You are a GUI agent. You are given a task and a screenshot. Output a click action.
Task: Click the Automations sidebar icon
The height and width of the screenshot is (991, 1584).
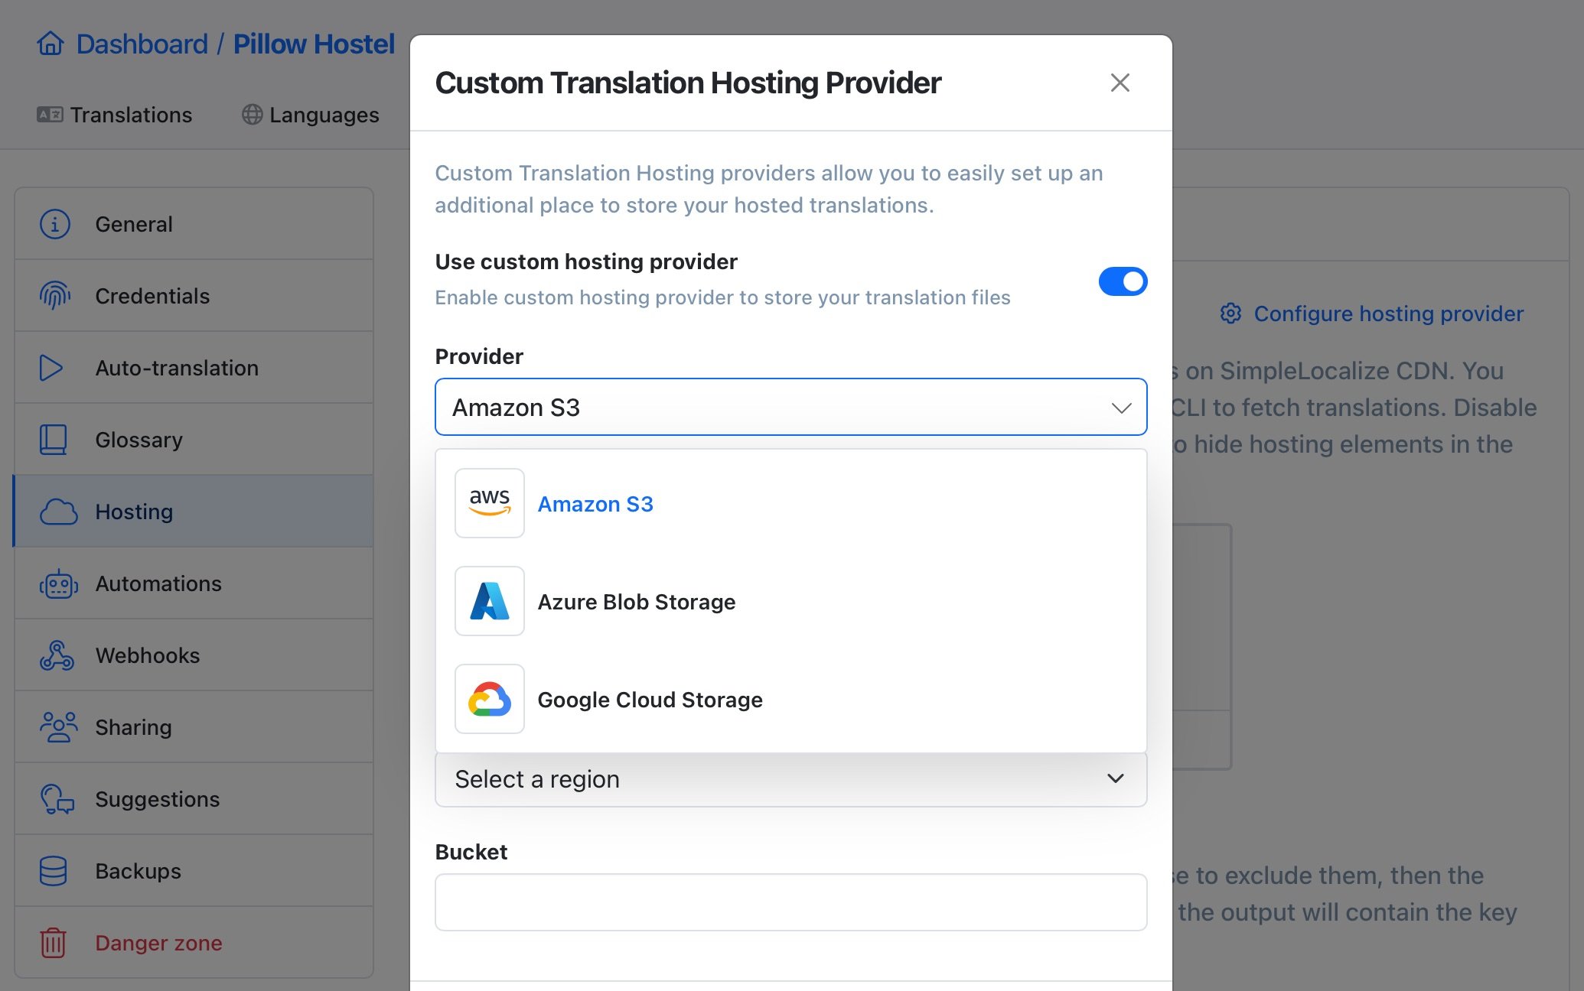click(x=57, y=582)
